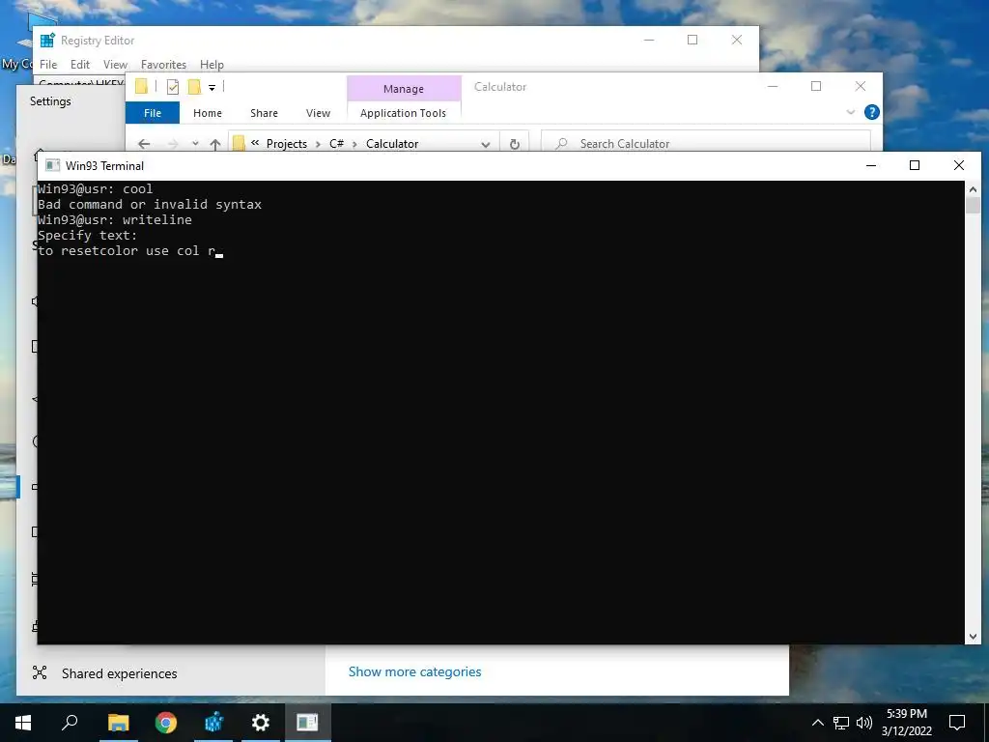Switch to View ribbon tab in Explorer

[x=319, y=113]
